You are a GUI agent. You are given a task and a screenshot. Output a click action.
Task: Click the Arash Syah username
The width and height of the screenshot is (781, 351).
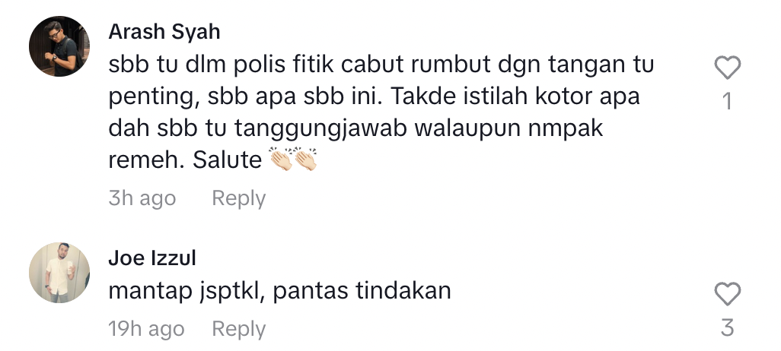164,32
